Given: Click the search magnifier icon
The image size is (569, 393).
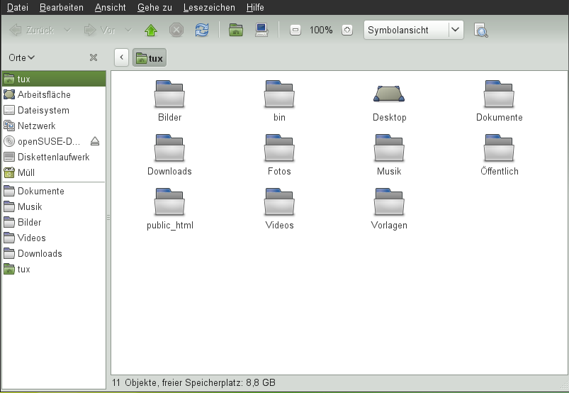Looking at the screenshot, I should 481,30.
